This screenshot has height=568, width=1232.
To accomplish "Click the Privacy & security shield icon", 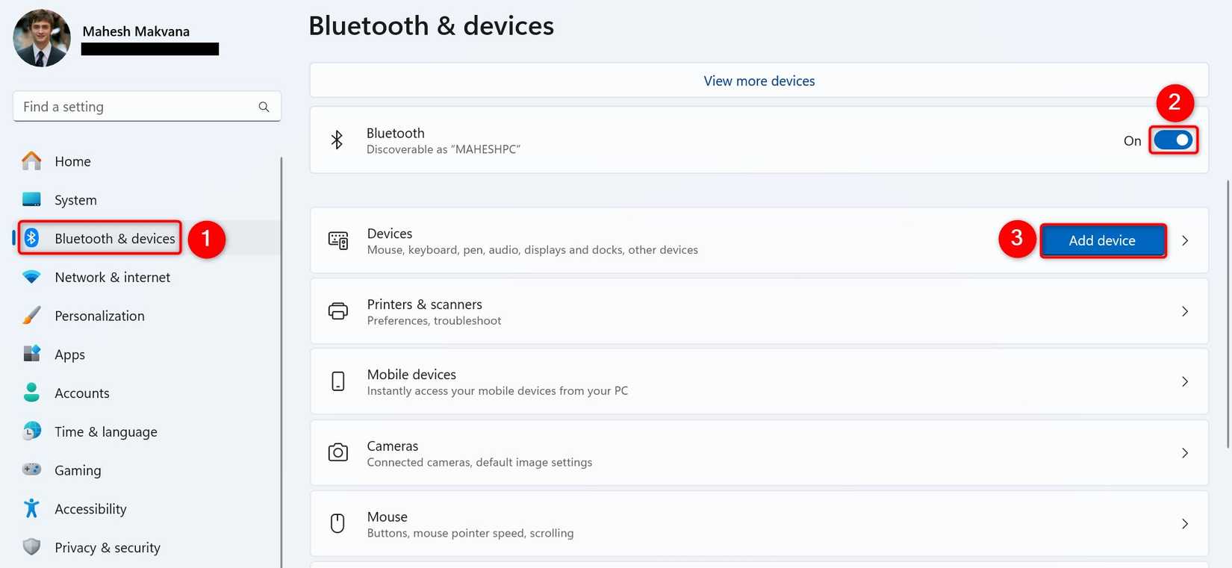I will [31, 547].
